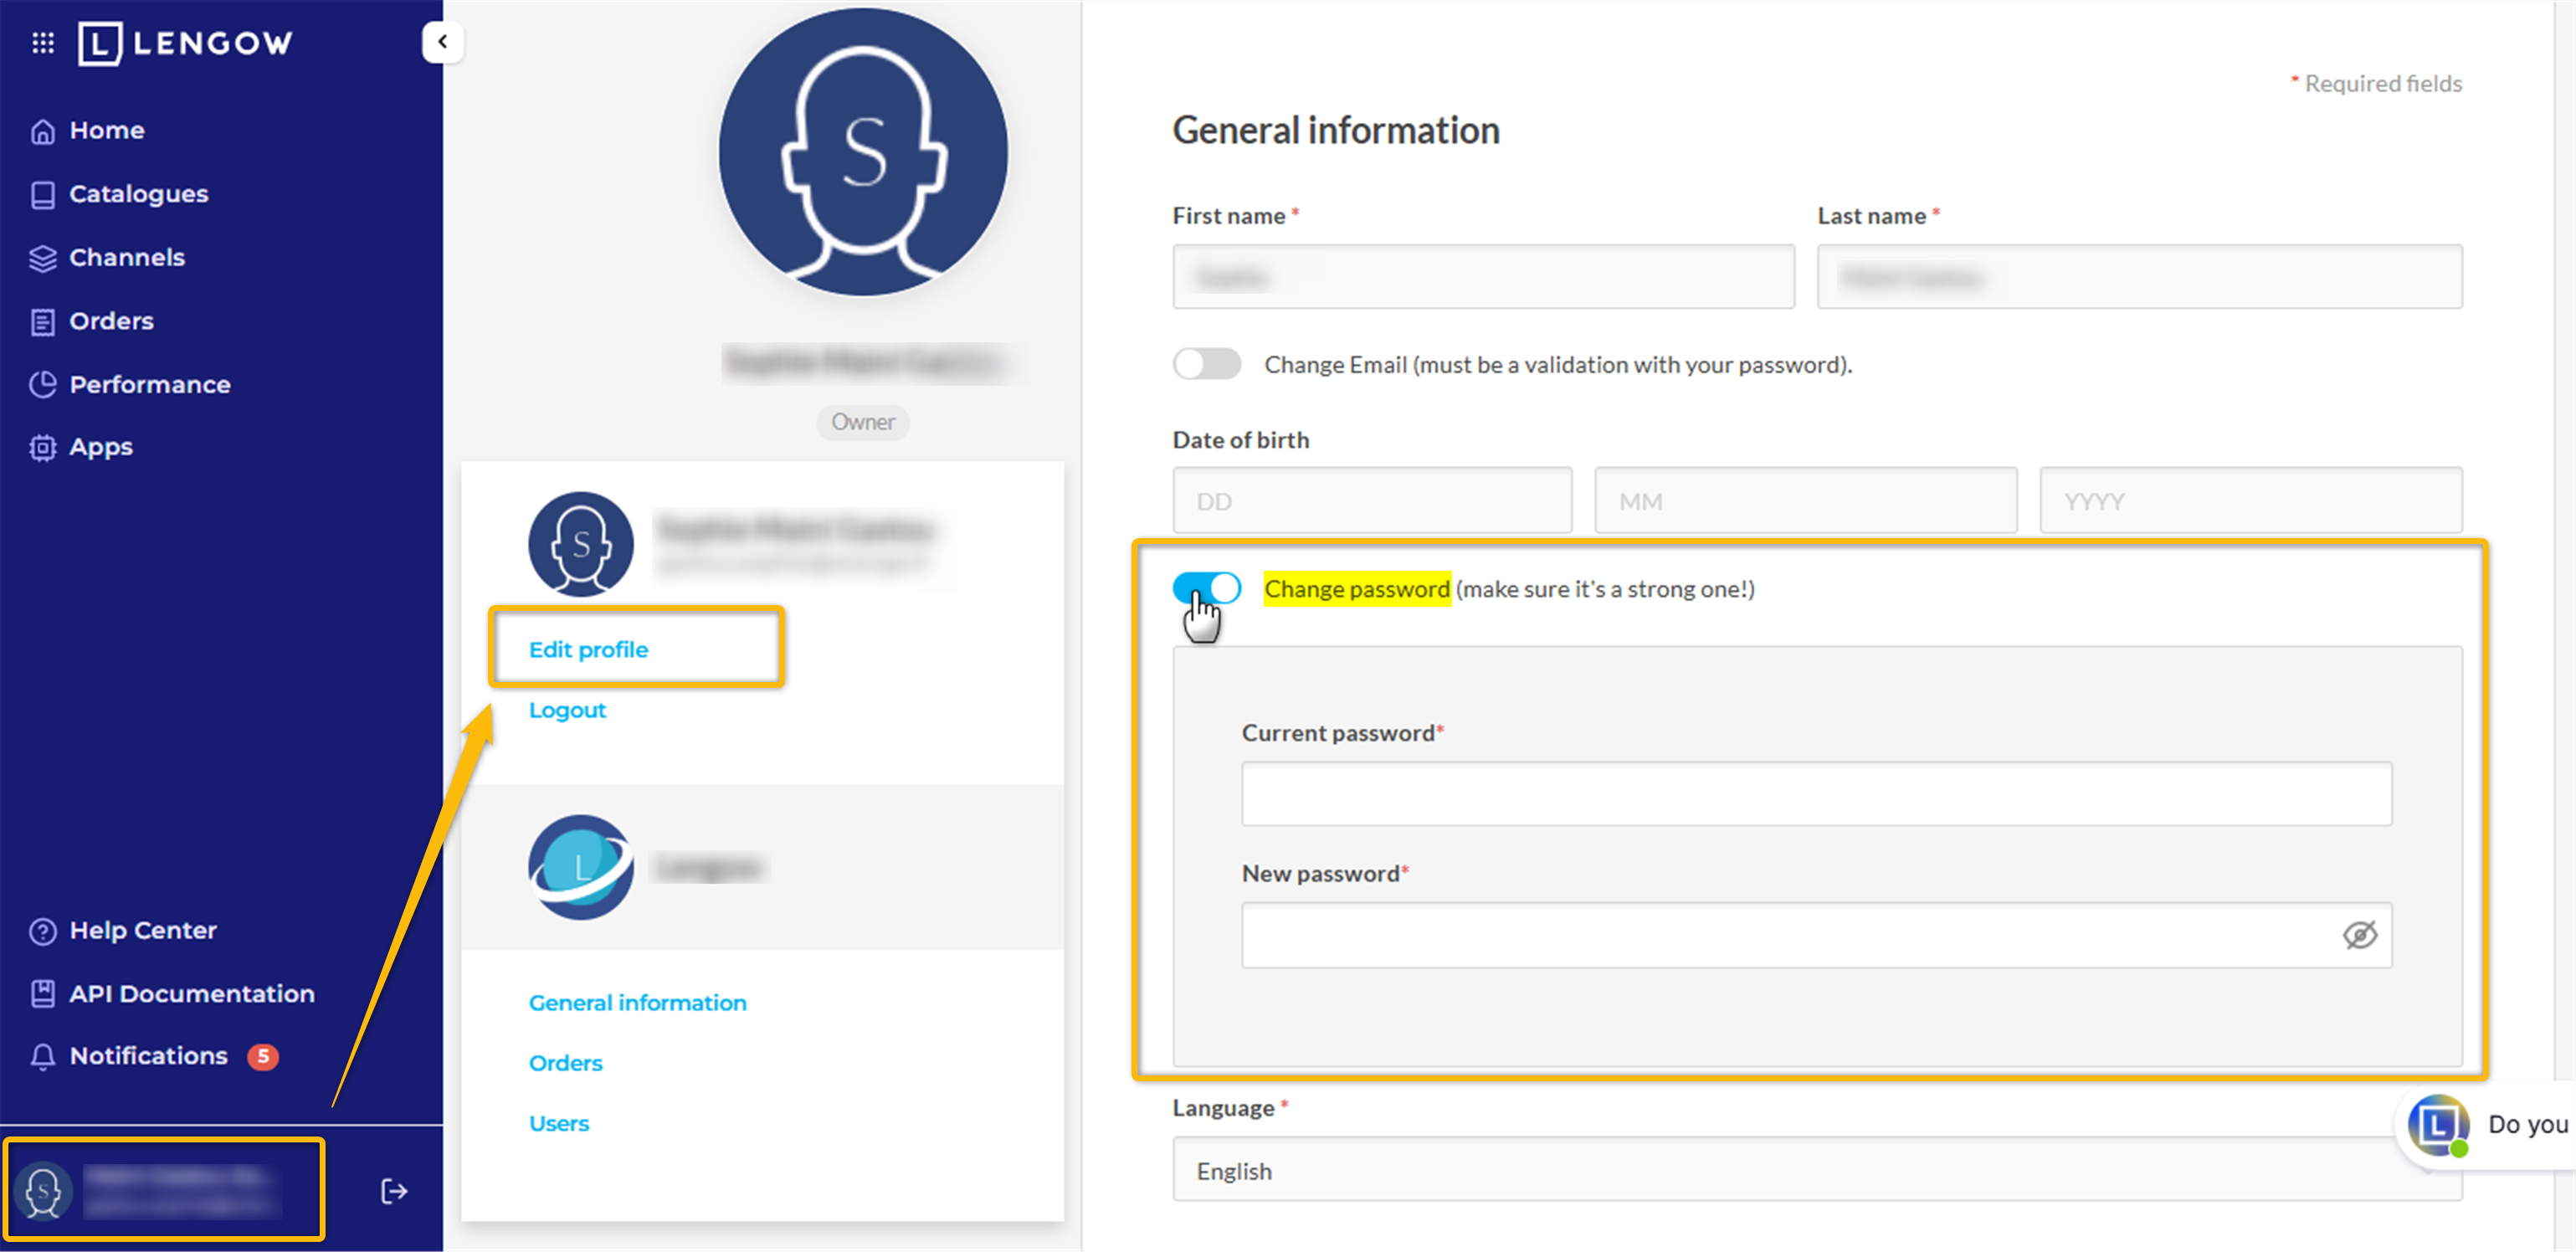Collapse the sidebar with chevron button

pos(442,42)
